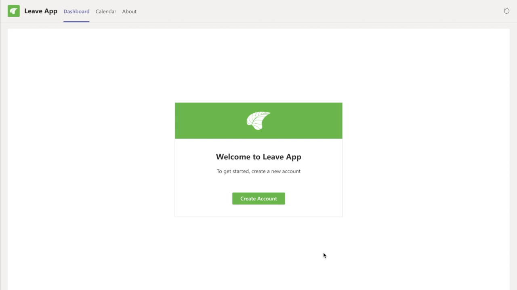This screenshot has height=290, width=517.
Task: Select the 'Welcome to Leave App' heading
Action: point(258,157)
